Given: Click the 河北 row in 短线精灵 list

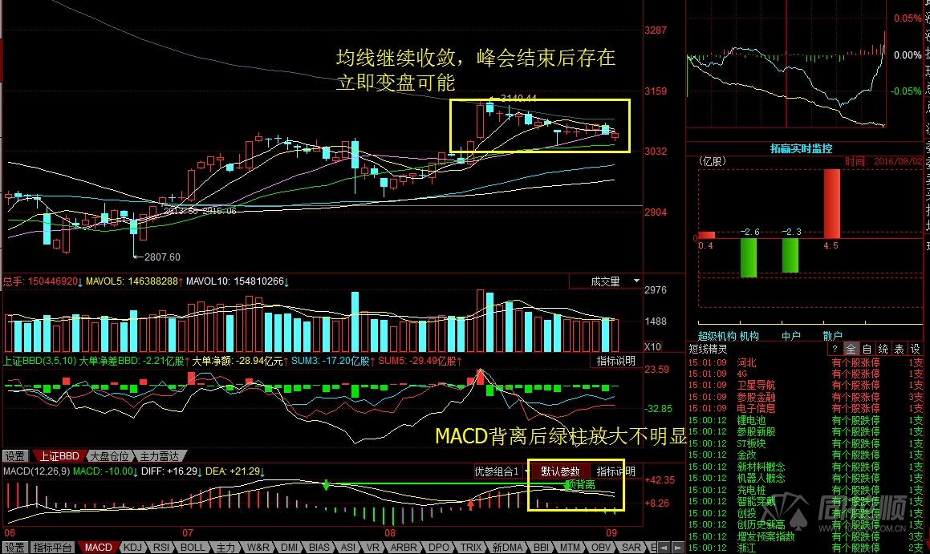Looking at the screenshot, I should (746, 362).
